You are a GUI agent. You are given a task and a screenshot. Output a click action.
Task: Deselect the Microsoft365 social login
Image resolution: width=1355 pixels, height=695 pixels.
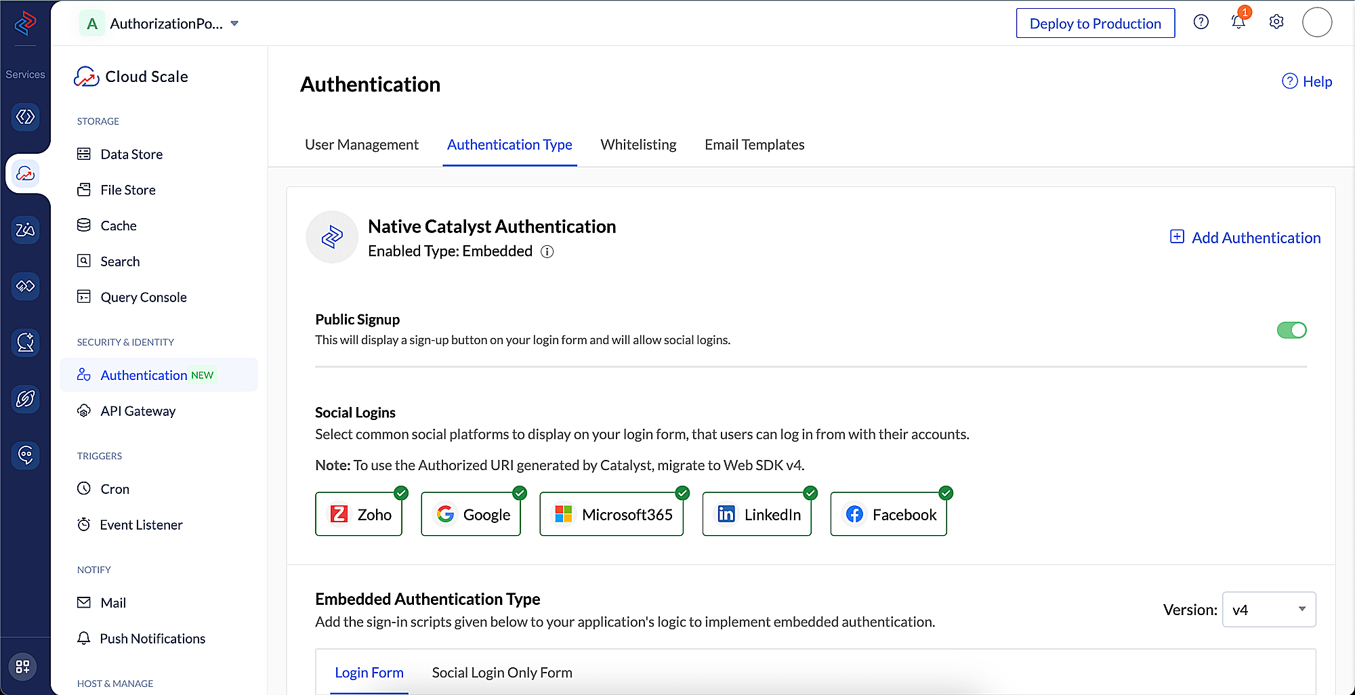612,515
